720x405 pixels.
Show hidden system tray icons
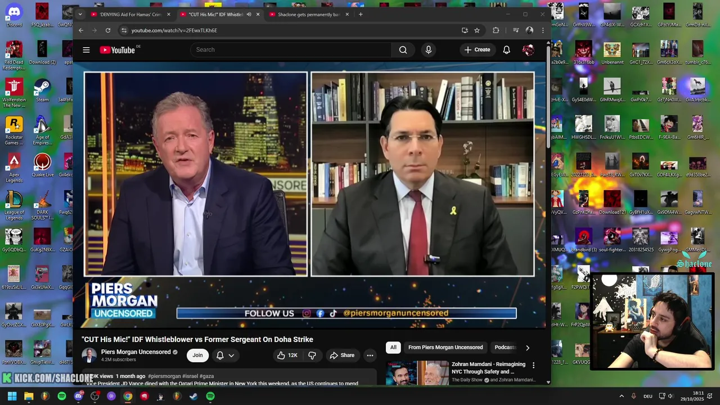(622, 396)
